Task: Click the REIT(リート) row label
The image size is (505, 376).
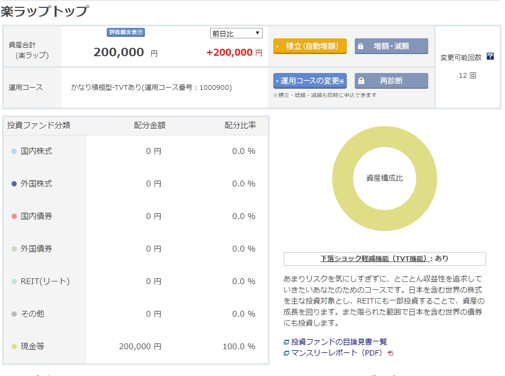Action: pyautogui.click(x=45, y=281)
